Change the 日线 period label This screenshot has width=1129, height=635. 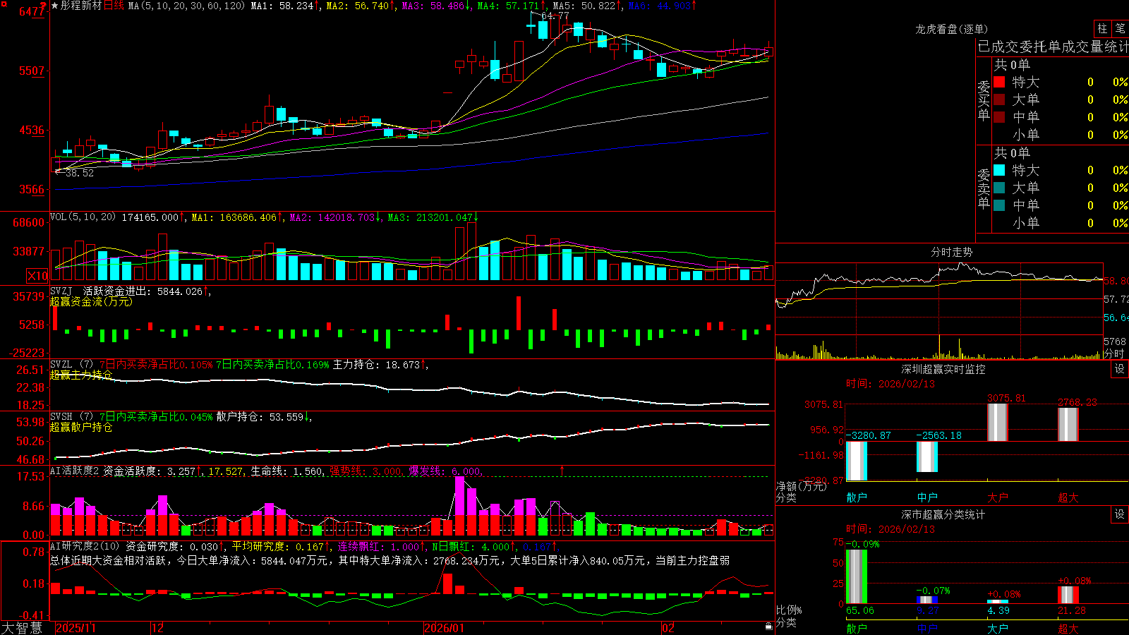tap(114, 6)
